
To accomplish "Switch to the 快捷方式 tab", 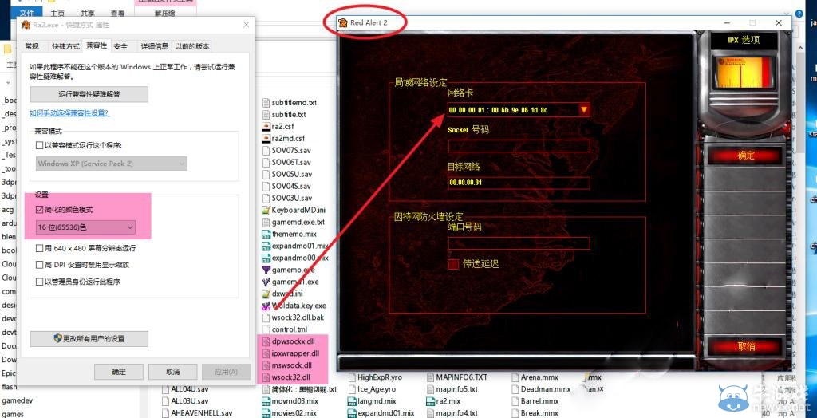I will coord(65,46).
